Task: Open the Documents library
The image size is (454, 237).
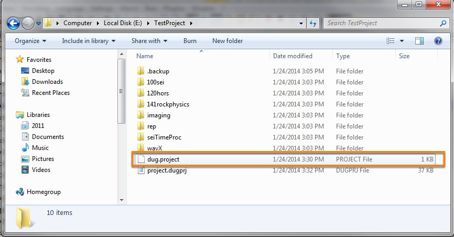Action: click(48, 137)
